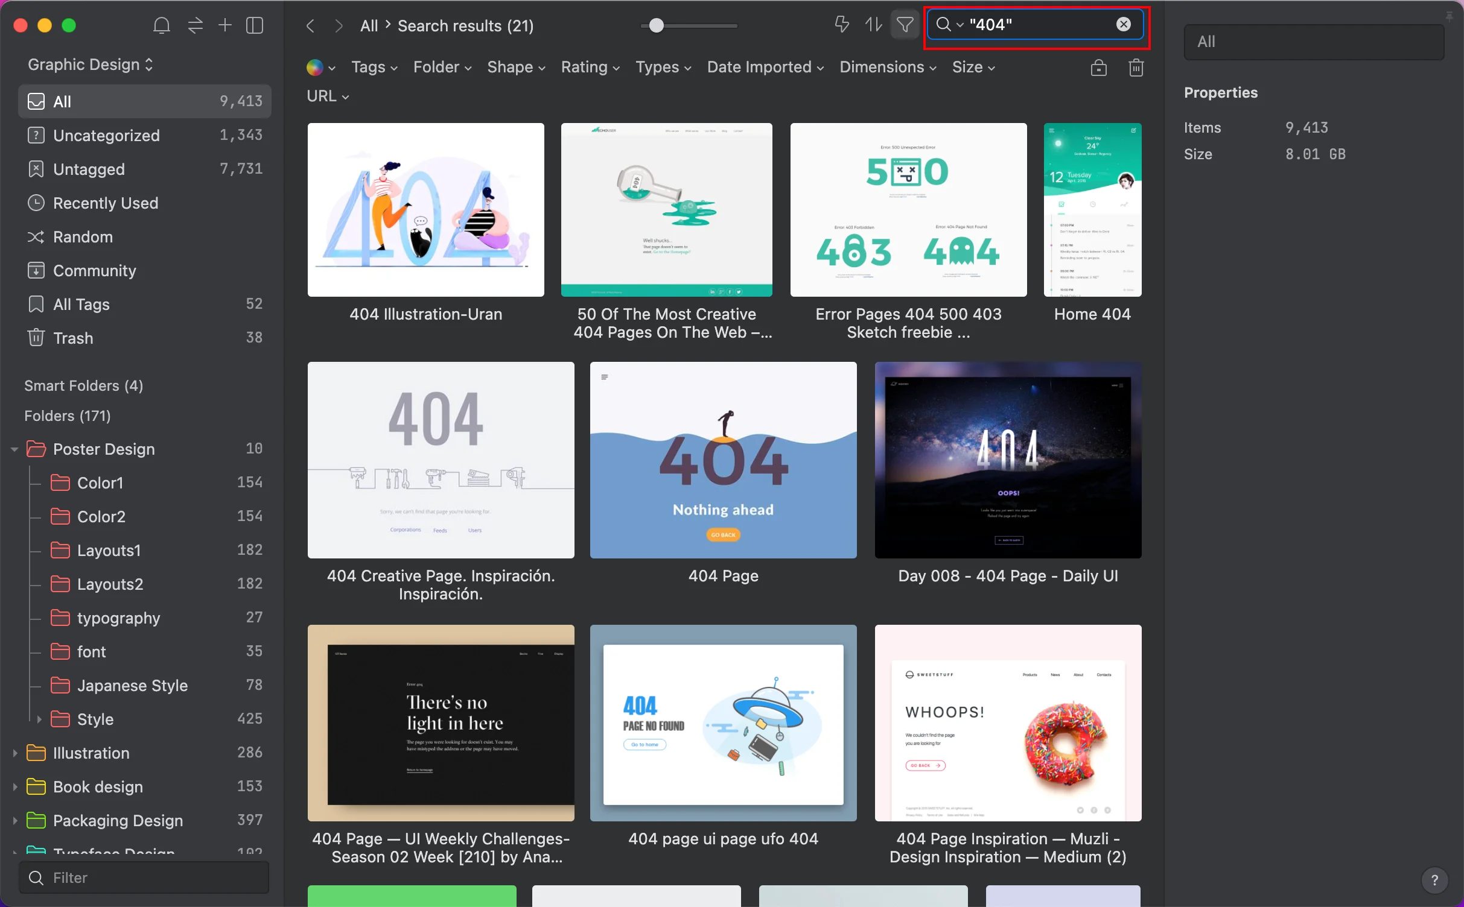1464x907 pixels.
Task: Open All Tags in the sidebar
Action: click(x=145, y=304)
